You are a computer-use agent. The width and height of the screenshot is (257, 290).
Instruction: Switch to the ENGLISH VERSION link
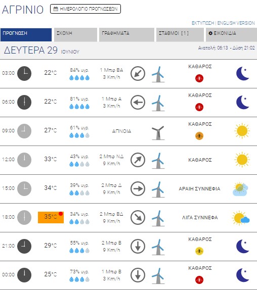[x=236, y=23]
